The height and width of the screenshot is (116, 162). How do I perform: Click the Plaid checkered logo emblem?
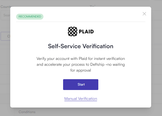coord(72,32)
